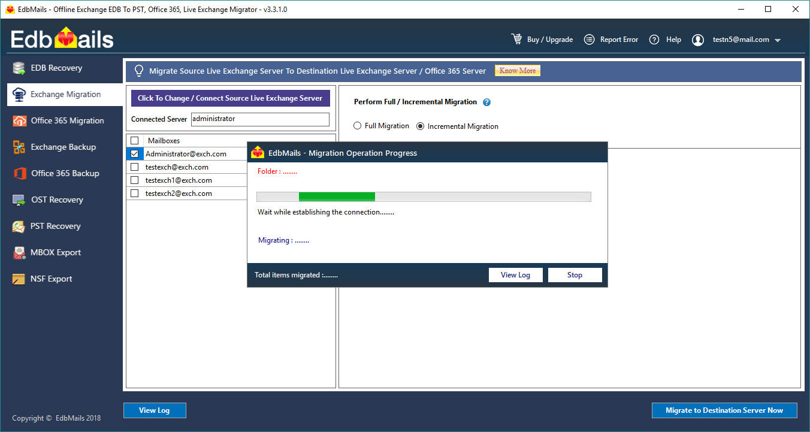
Task: Check the testexch@exch.com mailbox checkbox
Action: click(134, 167)
